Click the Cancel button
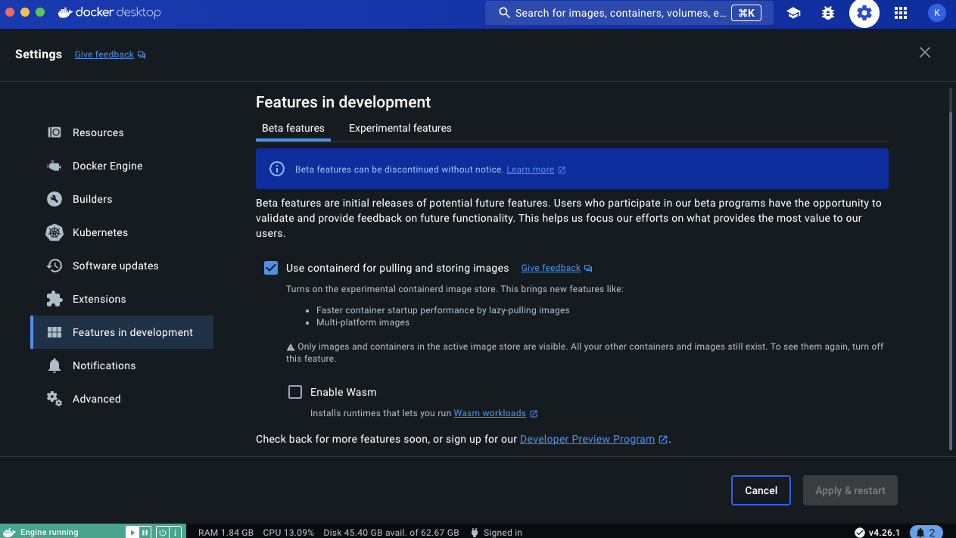The height and width of the screenshot is (538, 956). pos(761,490)
